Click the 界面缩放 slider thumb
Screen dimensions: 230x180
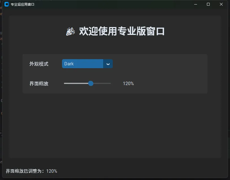tap(91, 83)
